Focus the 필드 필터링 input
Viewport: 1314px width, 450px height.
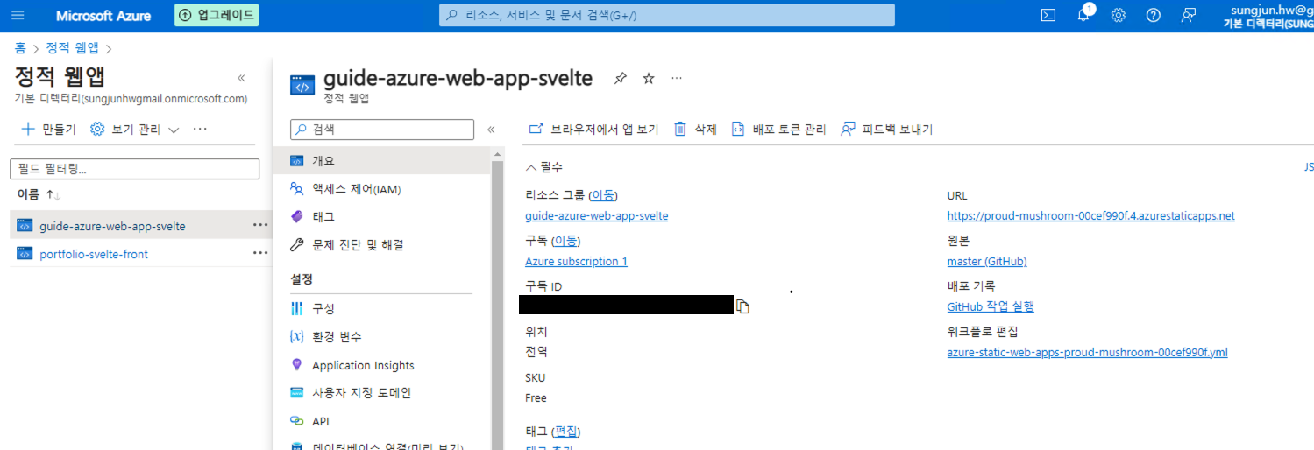pyautogui.click(x=135, y=169)
